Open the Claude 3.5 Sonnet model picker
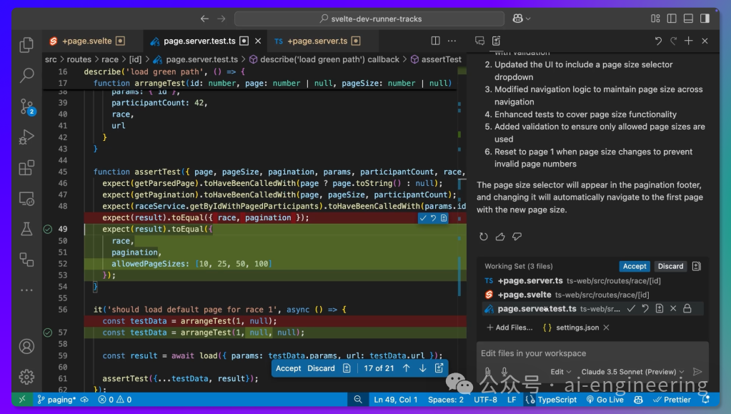This screenshot has width=731, height=414. pyautogui.click(x=632, y=372)
